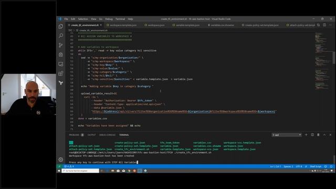Open notifications bell in status bar
336x189 pixels.
click(x=331, y=166)
